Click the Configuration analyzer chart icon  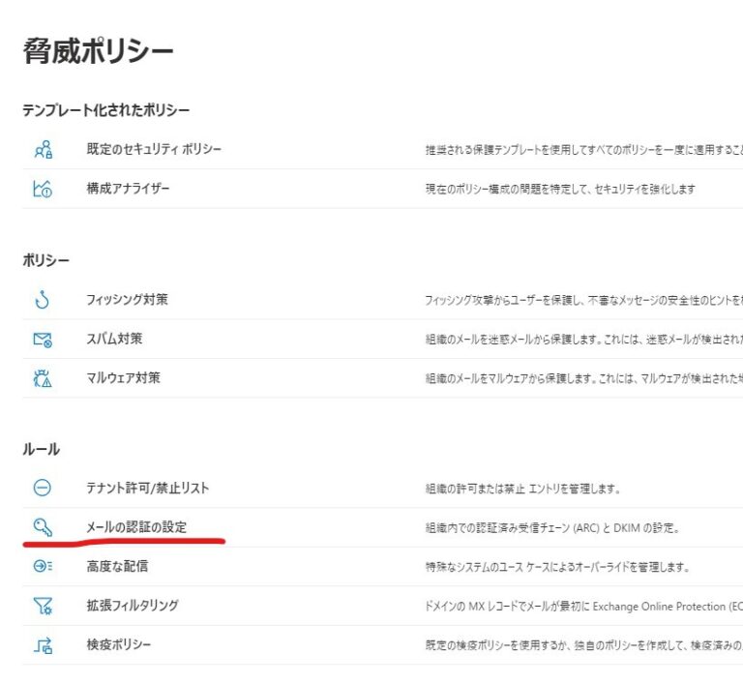coord(43,190)
